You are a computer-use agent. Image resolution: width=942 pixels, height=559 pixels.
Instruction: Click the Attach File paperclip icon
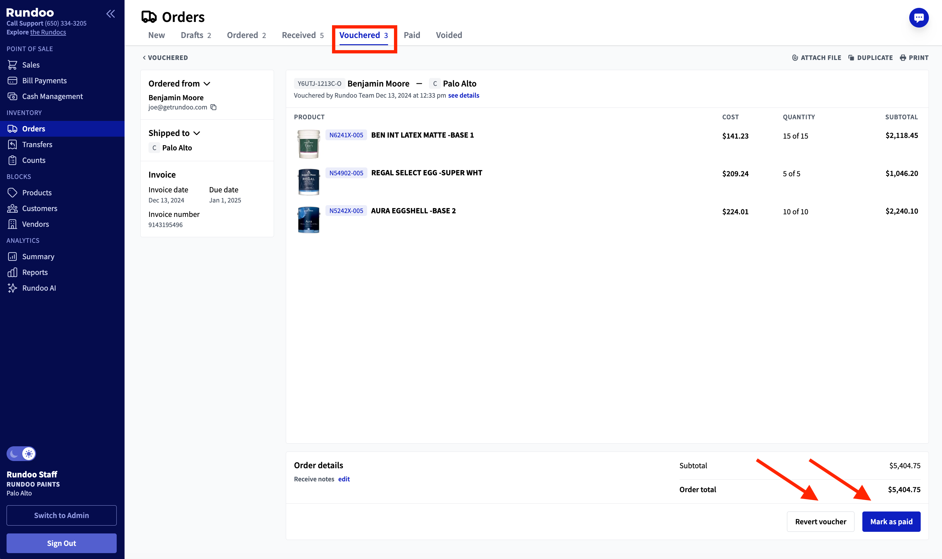pyautogui.click(x=795, y=58)
